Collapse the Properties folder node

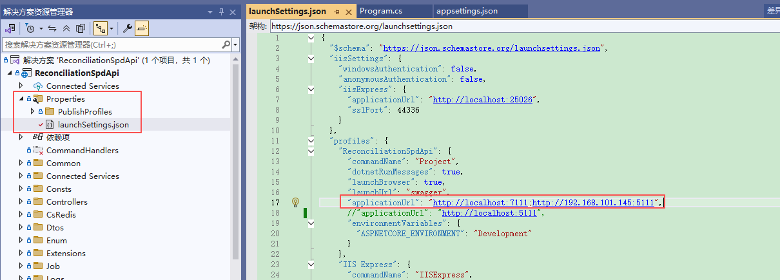[21, 99]
